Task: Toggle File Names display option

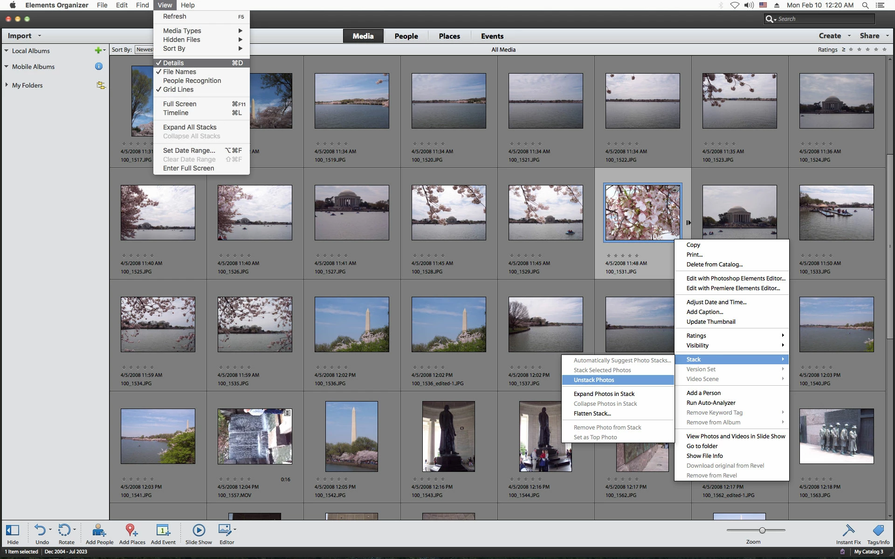Action: [x=179, y=72]
